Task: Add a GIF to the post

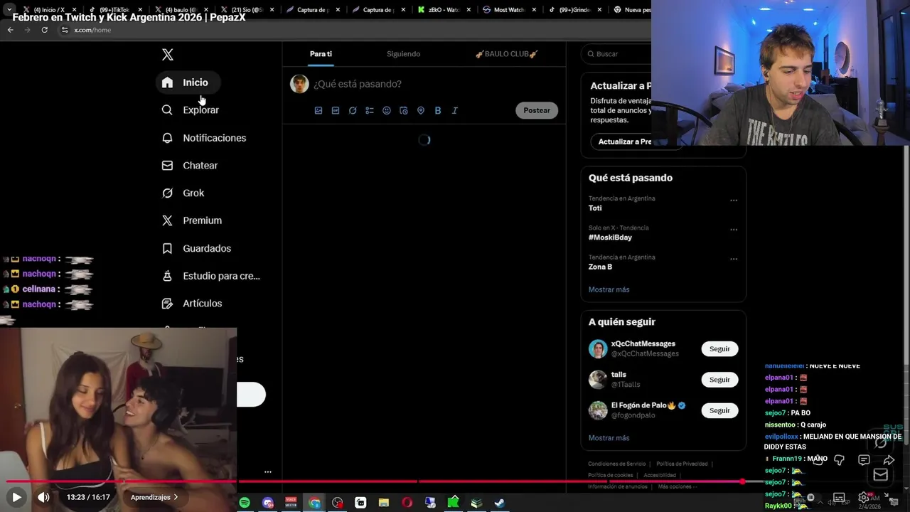Action: coord(336,110)
